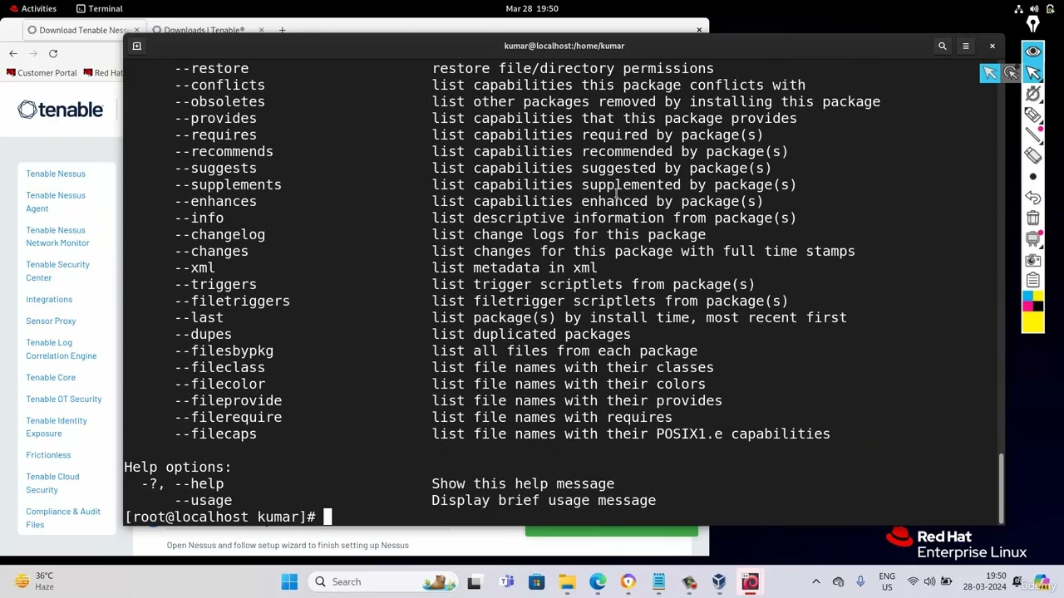Select the blue cursor highlight option
The width and height of the screenshot is (1064, 598).
pos(989,73)
